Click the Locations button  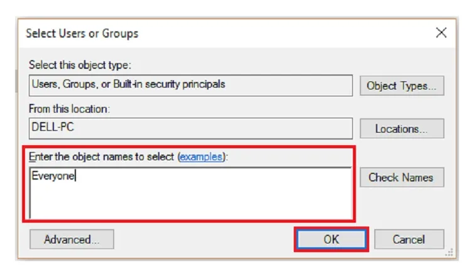coord(401,129)
